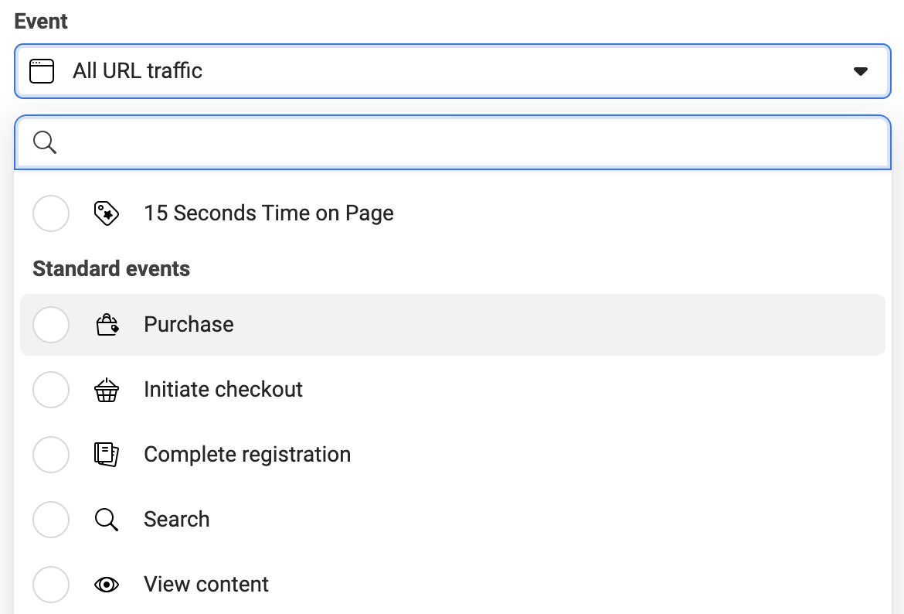Select the 15 Seconds Time on Page radio button
The image size is (904, 614).
point(51,213)
